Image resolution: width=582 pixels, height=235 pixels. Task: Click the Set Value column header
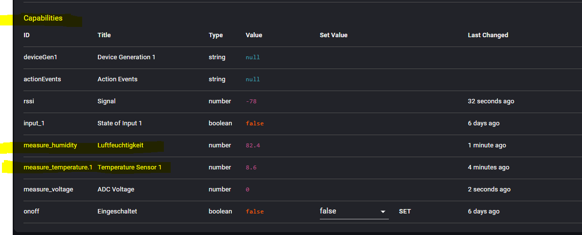point(334,35)
